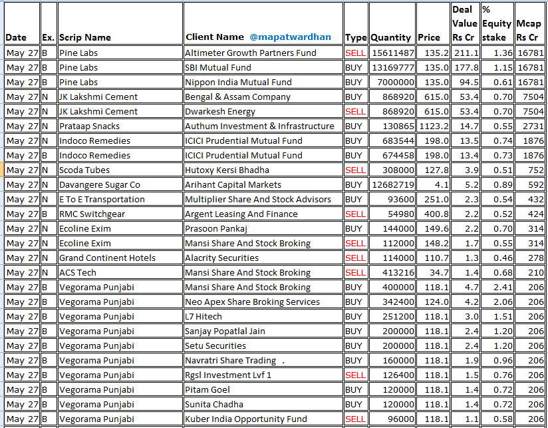The width and height of the screenshot is (548, 428).
Task: Click the price 1123.2 cell
Action: click(x=433, y=126)
